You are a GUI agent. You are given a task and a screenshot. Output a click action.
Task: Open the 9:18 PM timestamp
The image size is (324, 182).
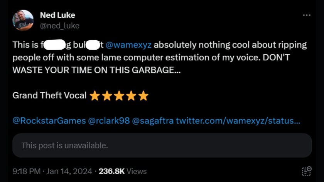tap(26, 171)
